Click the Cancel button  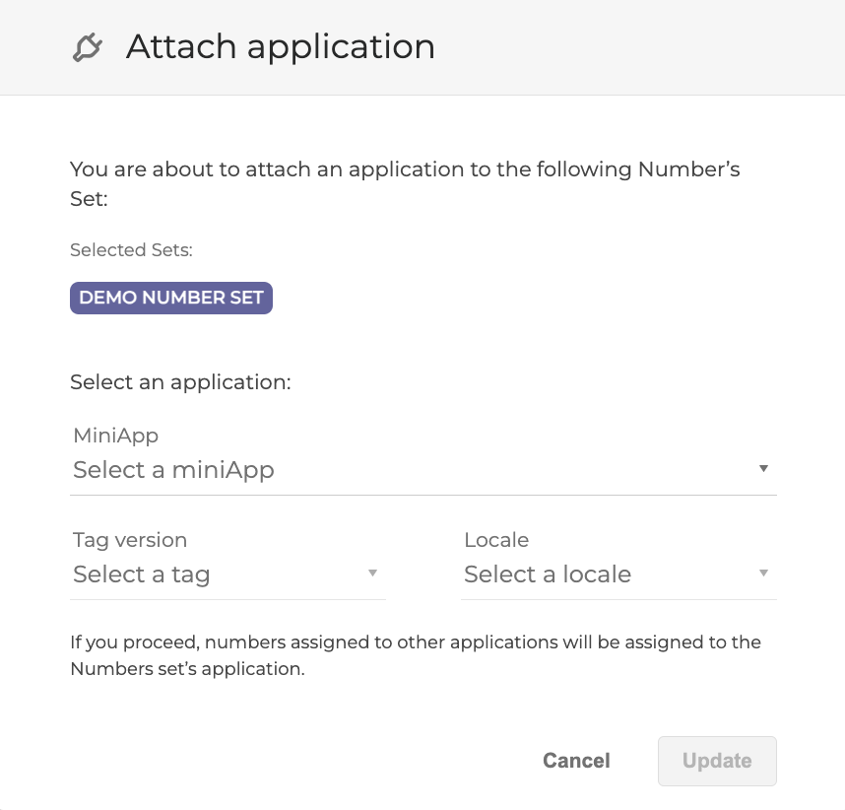[575, 760]
